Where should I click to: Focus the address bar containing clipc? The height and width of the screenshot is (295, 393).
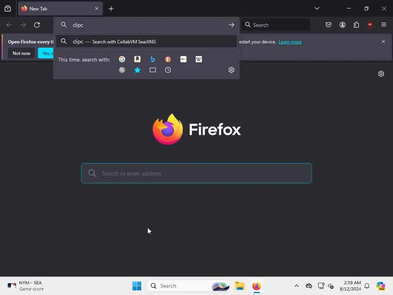click(146, 25)
